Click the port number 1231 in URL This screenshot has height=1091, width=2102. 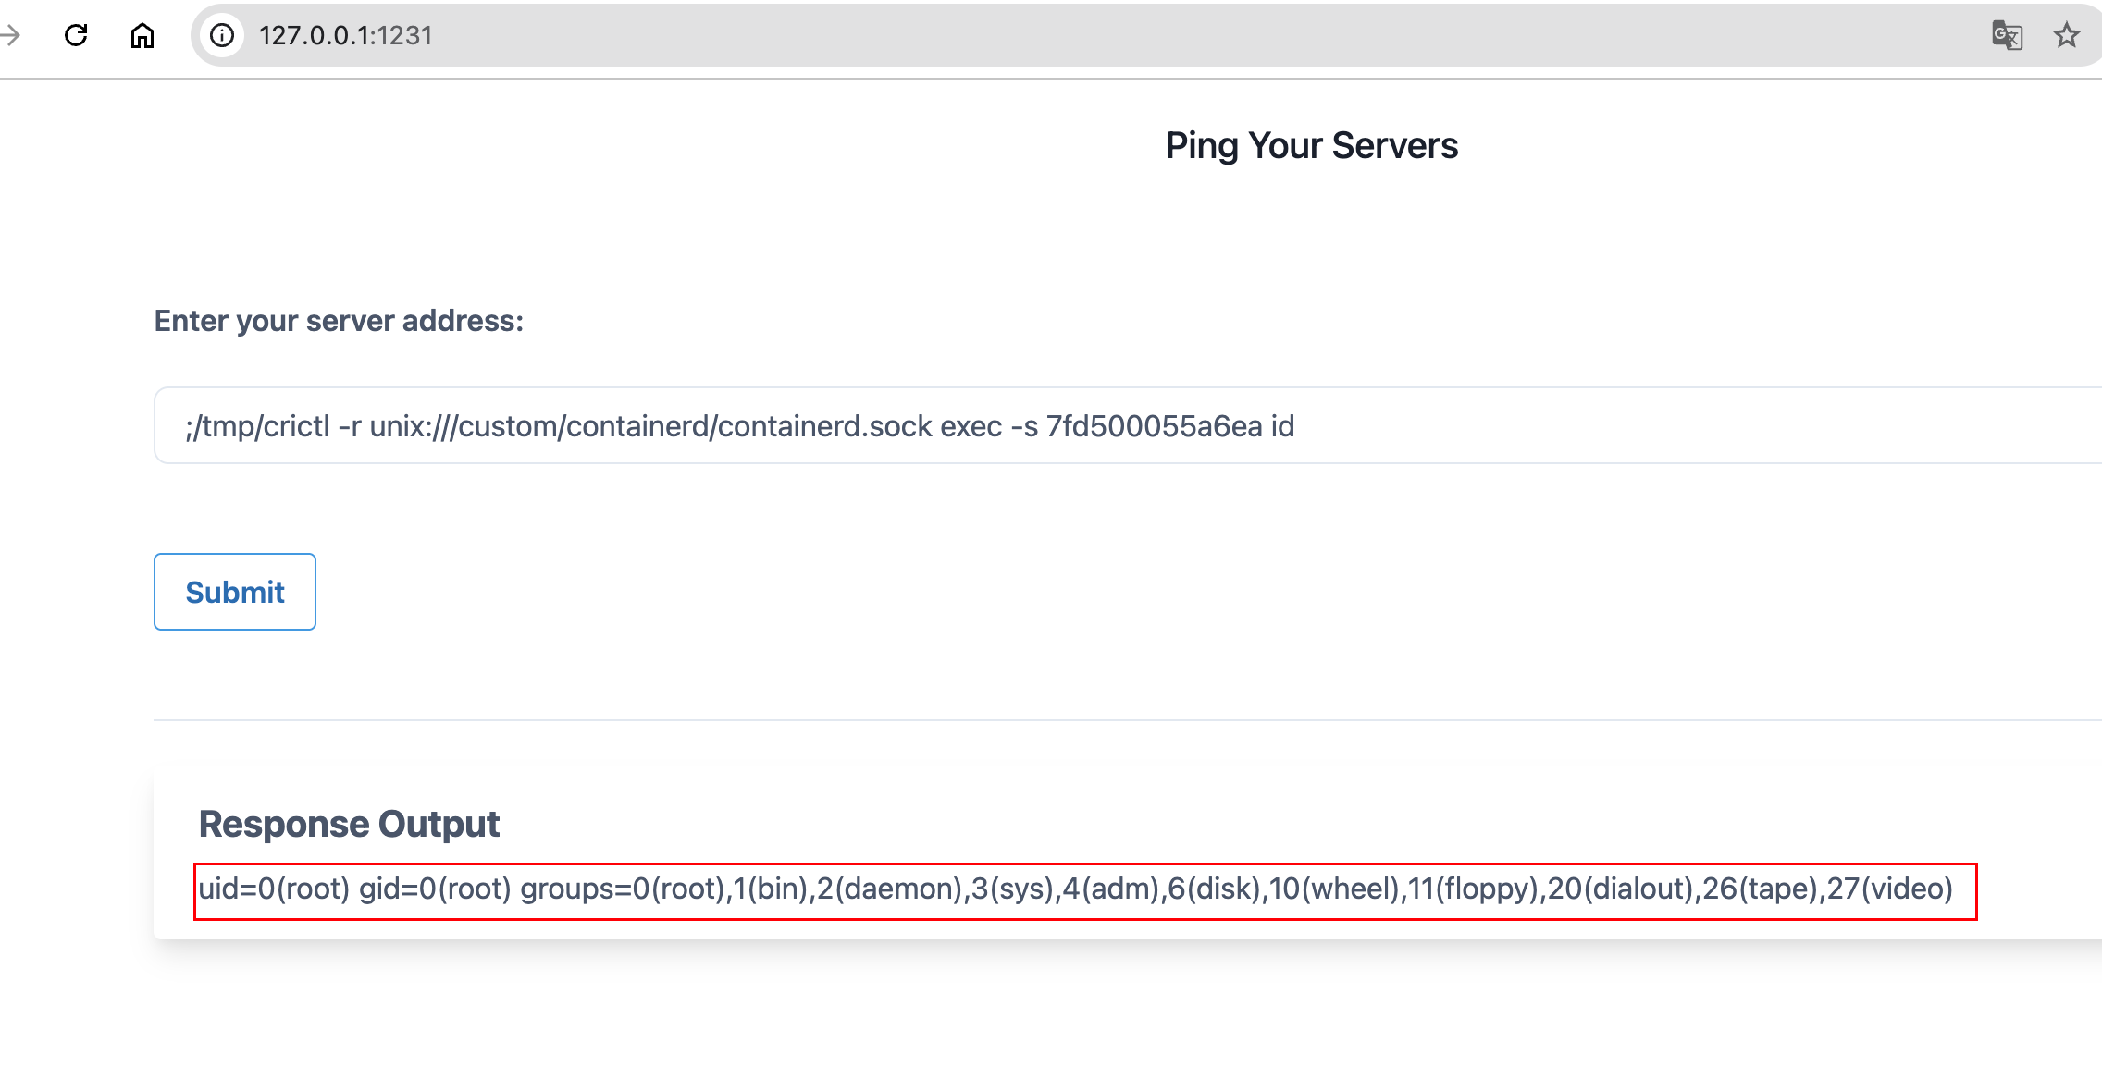click(404, 35)
